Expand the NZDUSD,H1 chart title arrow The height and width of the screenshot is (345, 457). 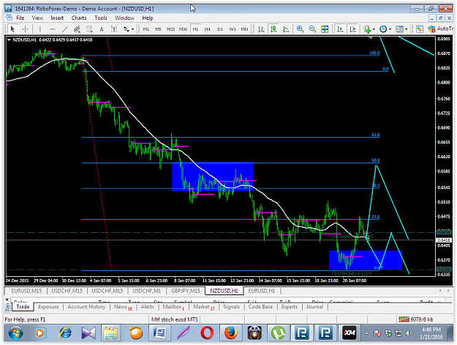(9, 40)
